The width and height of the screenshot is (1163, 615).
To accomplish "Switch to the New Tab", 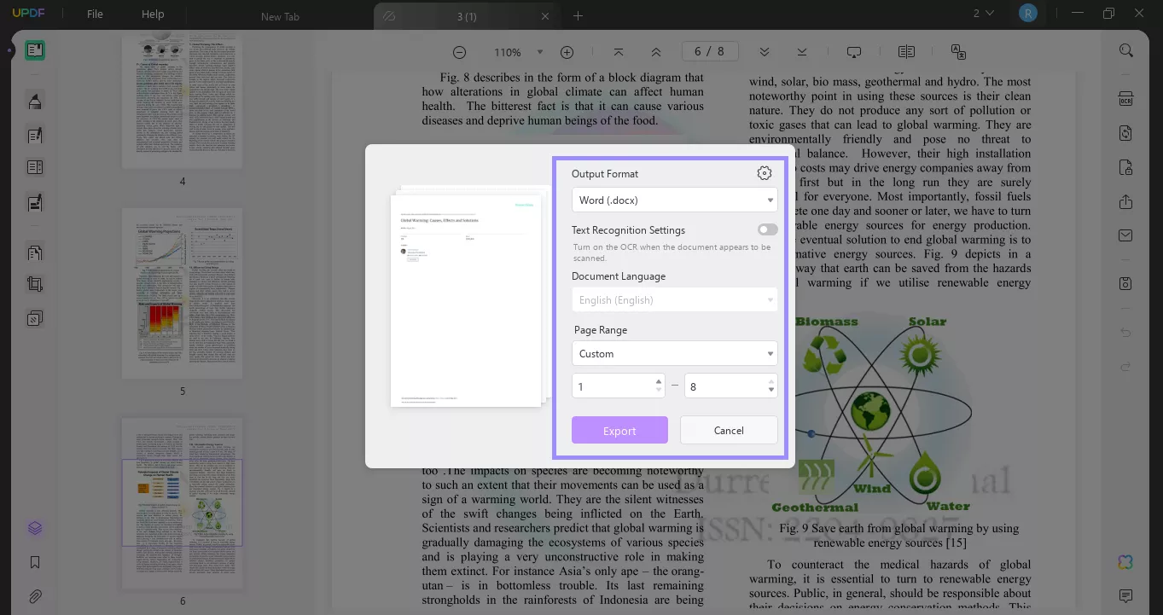I will [x=280, y=16].
